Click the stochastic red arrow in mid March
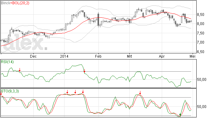Viewport: 211px width, 118px height. [140, 93]
